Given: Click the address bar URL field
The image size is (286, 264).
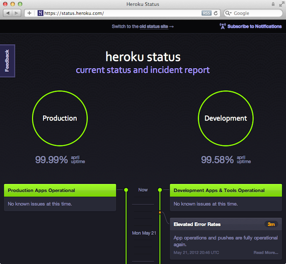Looking at the screenshot, I should [122, 13].
